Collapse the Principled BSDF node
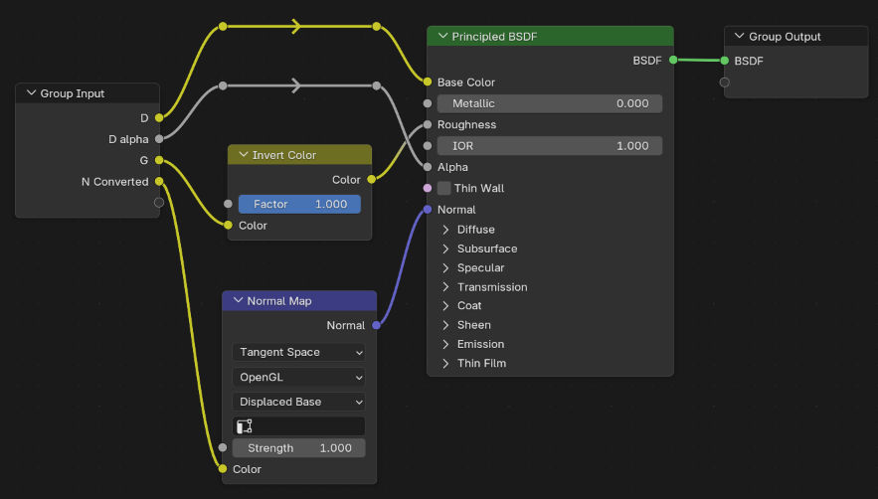878x499 pixels. coord(442,37)
